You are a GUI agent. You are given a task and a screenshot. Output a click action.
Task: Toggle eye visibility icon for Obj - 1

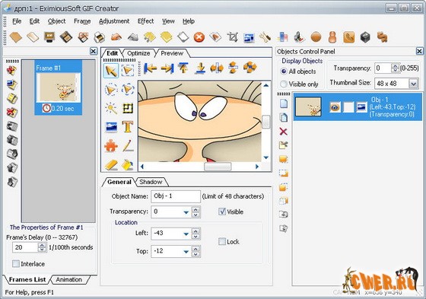[335, 107]
